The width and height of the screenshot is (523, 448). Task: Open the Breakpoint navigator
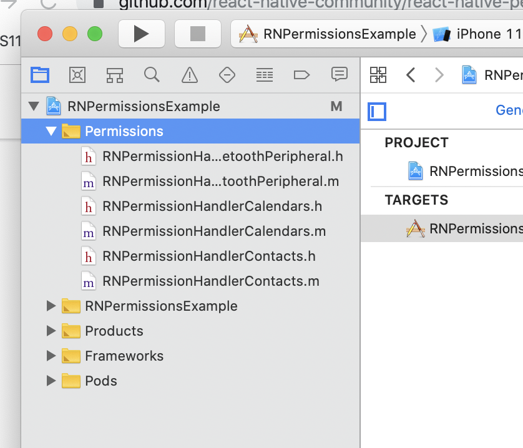302,75
